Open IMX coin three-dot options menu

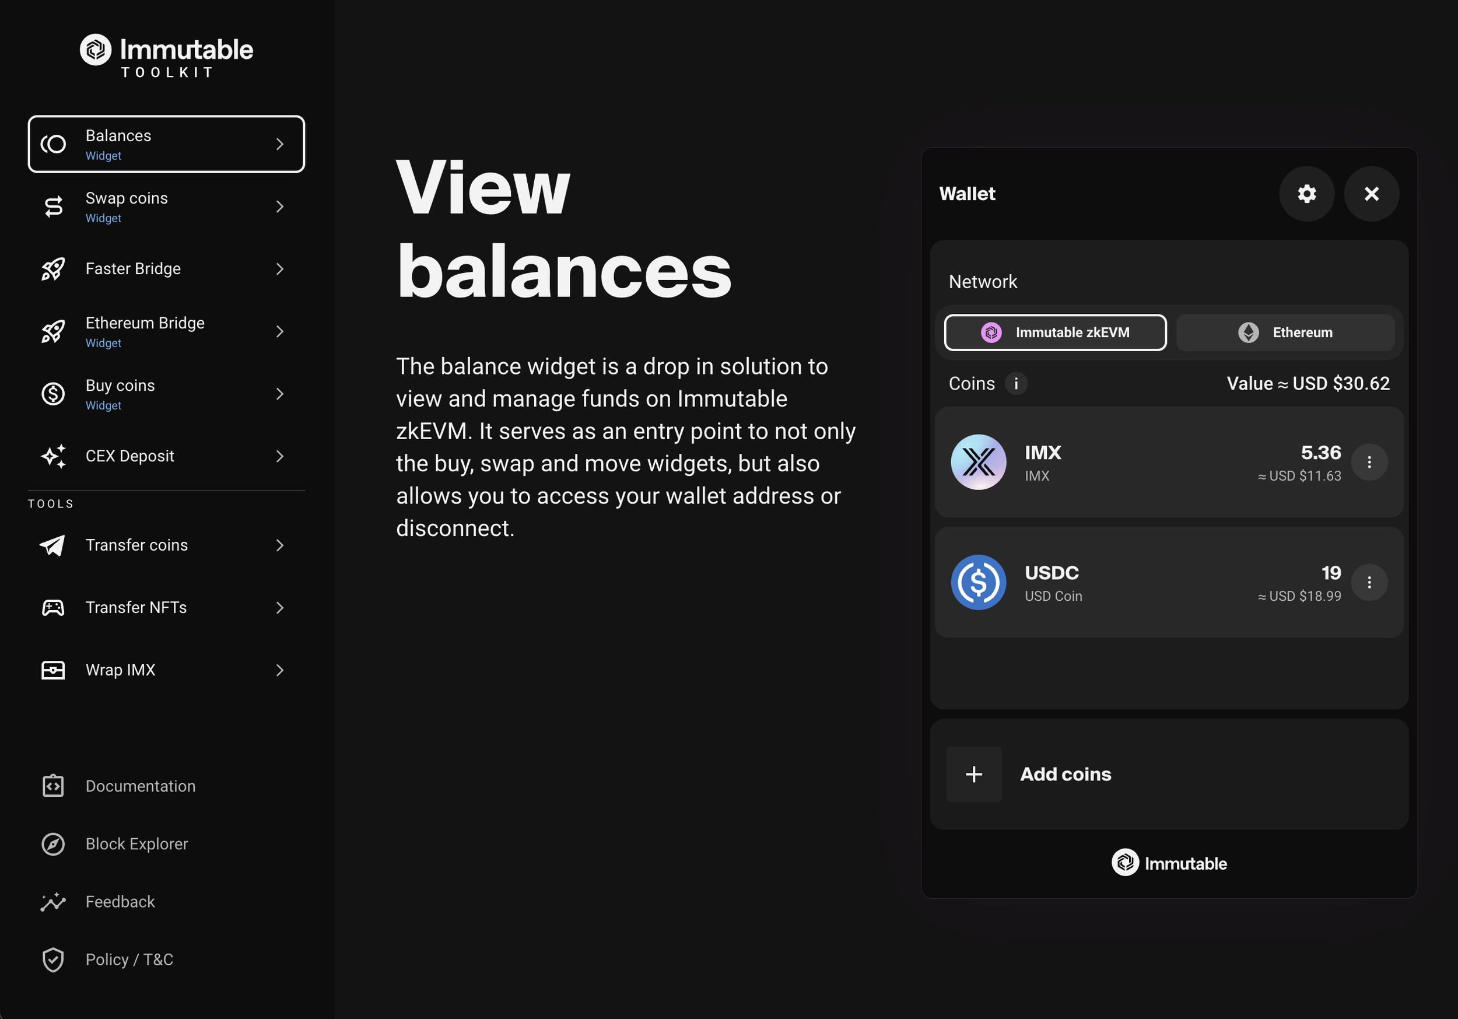(1368, 462)
